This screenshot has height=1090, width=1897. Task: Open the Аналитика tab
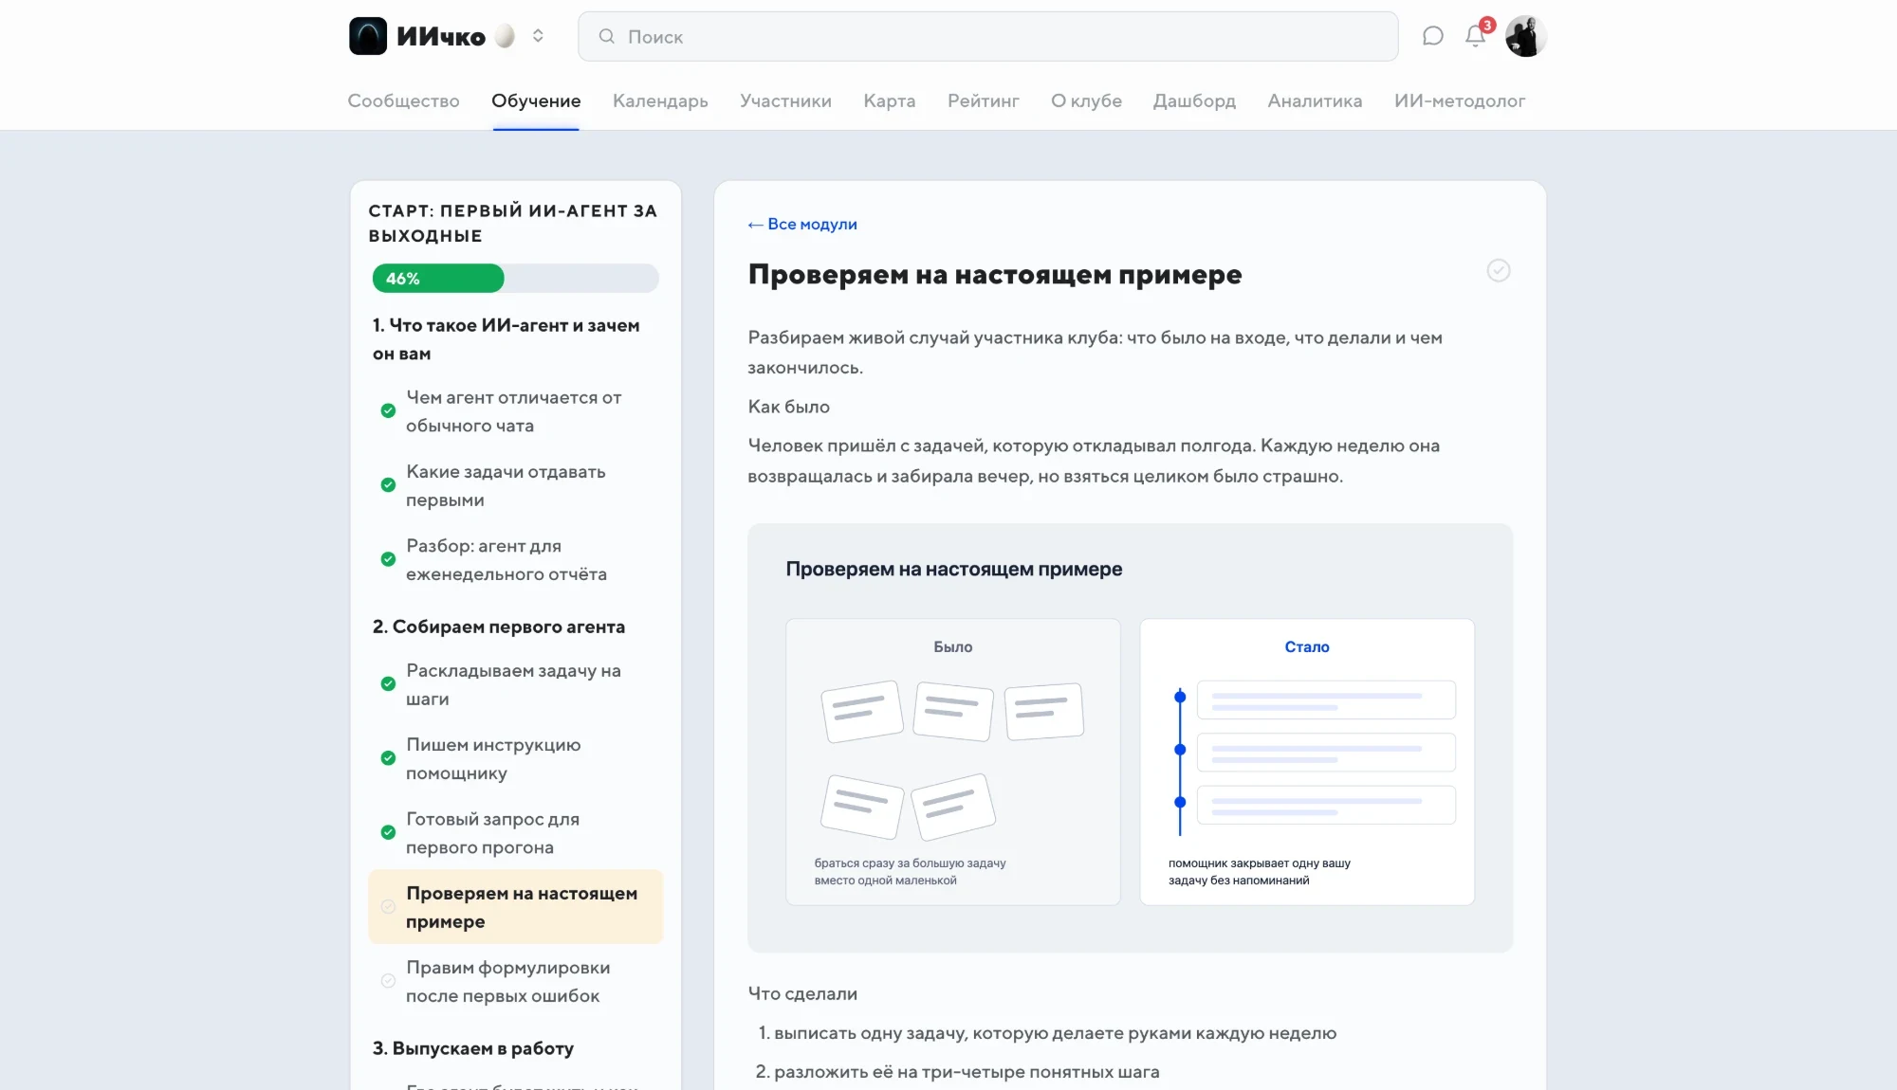tap(1315, 100)
